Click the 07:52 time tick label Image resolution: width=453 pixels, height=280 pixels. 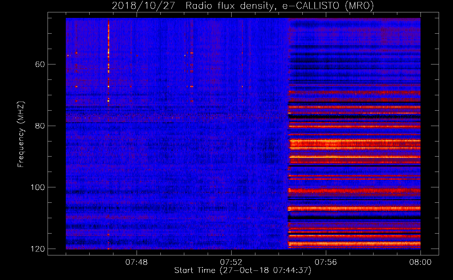click(x=231, y=262)
